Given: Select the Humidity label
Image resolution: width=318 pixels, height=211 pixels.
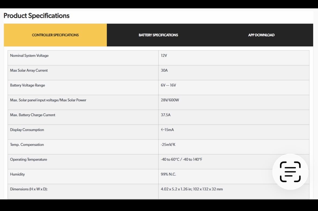Looking at the screenshot, I should pyautogui.click(x=18, y=174).
